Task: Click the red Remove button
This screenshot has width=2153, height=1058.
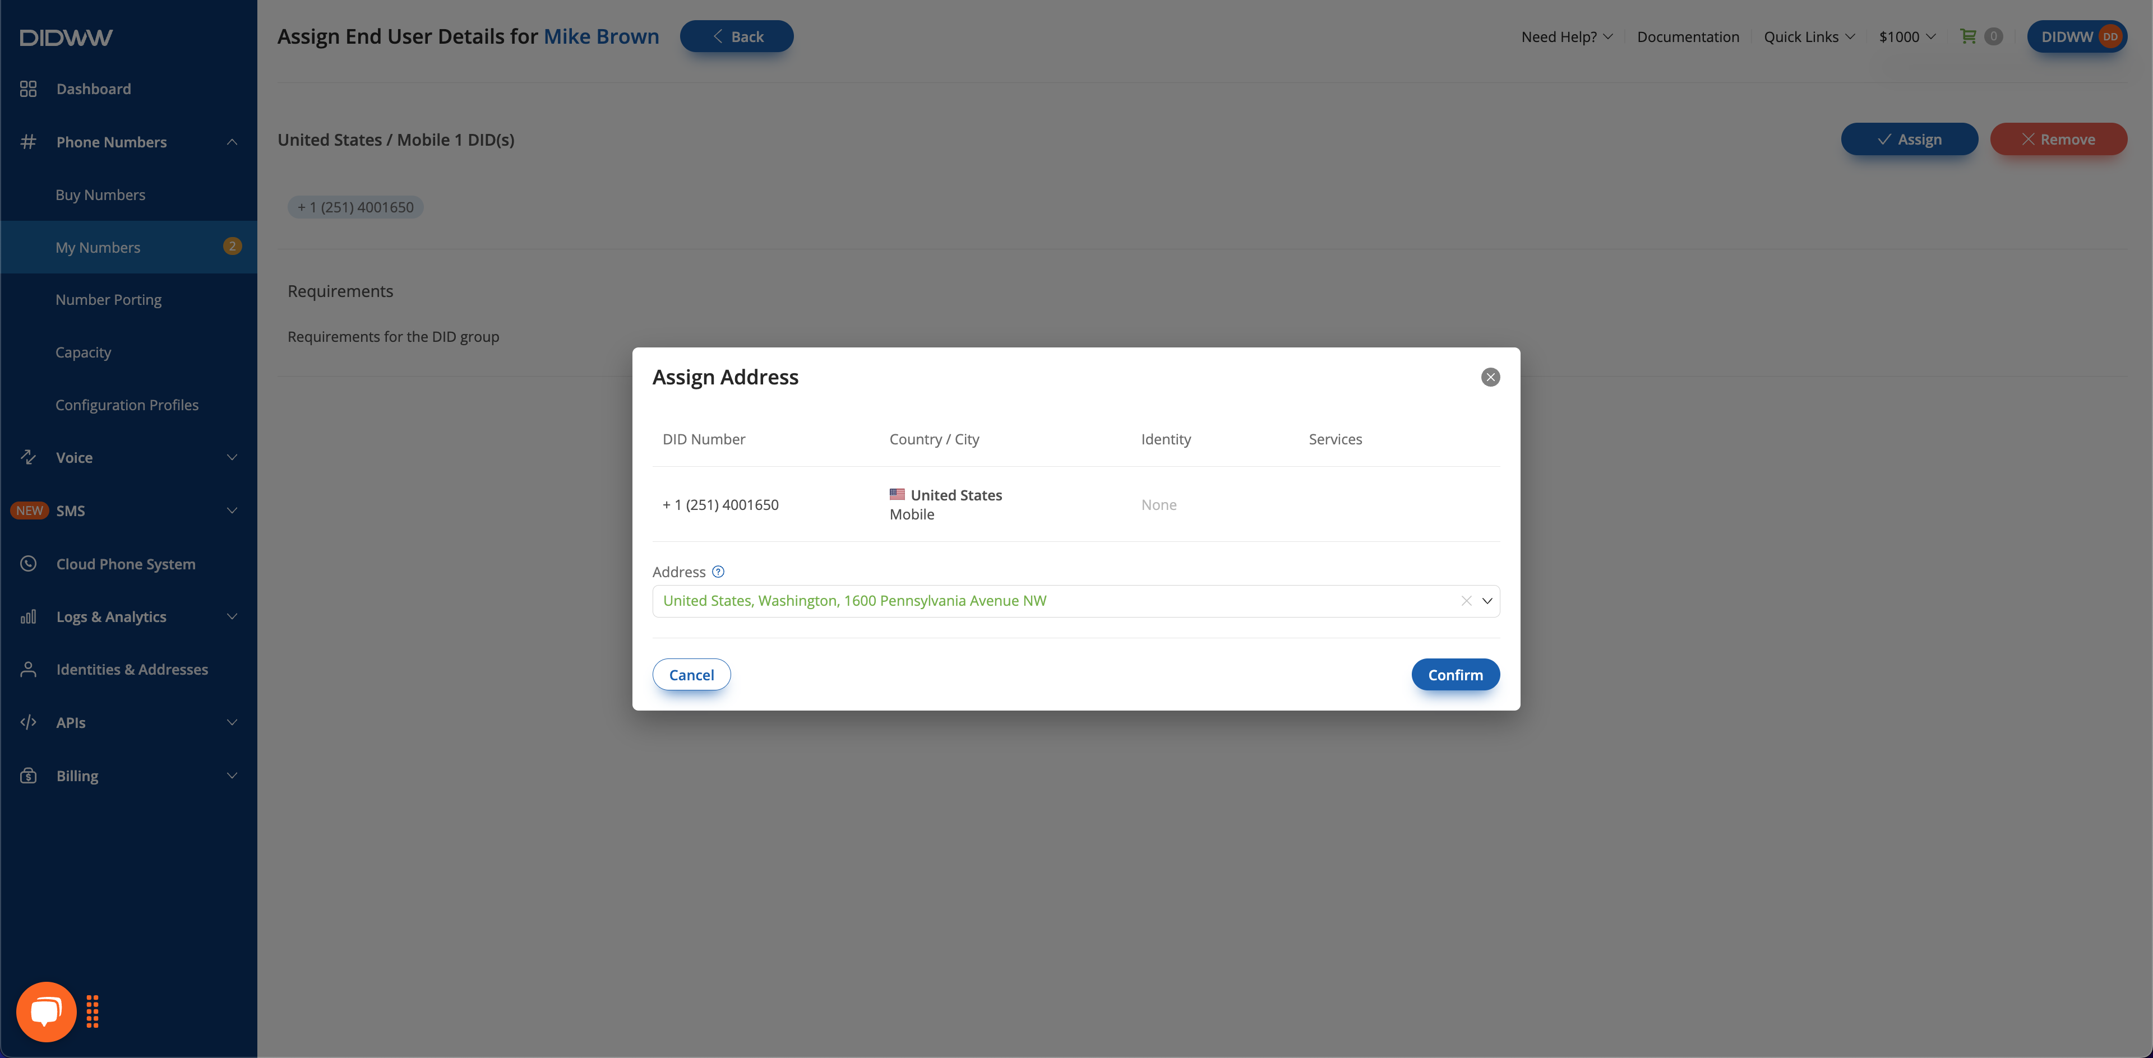Action: click(x=2058, y=138)
